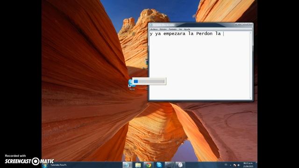Open the padlock app in taskbar

pos(180,165)
